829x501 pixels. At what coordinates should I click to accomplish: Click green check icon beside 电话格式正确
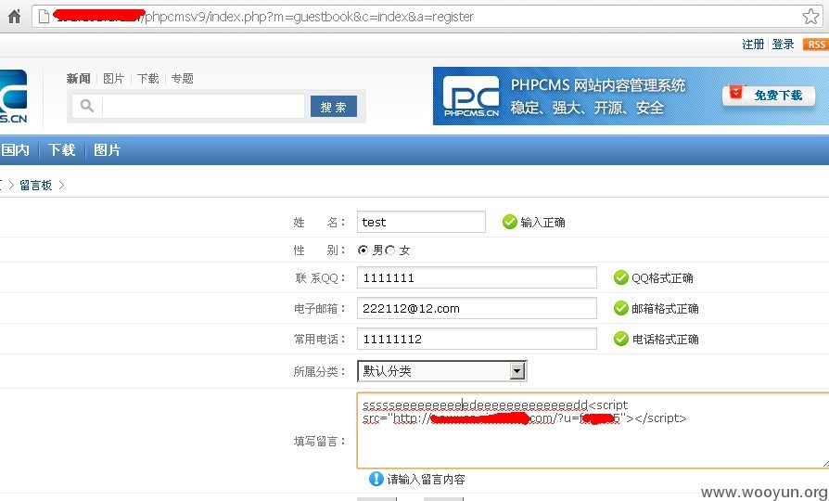620,339
